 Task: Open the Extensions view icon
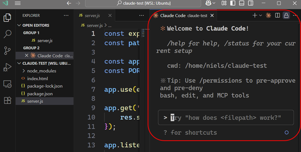click(7, 100)
